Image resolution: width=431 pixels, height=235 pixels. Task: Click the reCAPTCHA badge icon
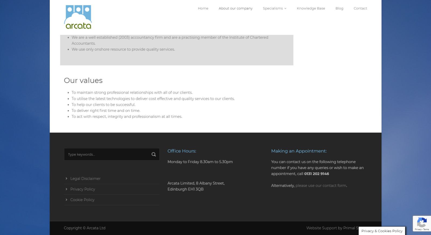point(422,223)
